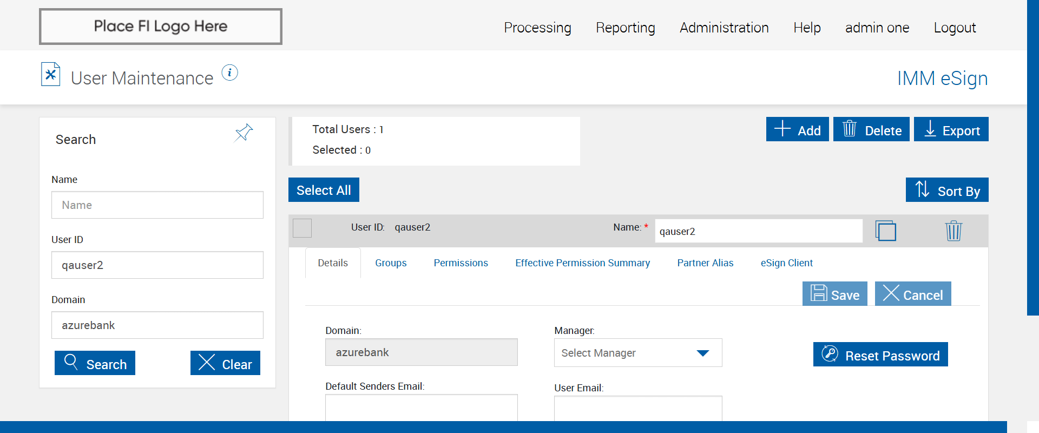Click the trash icon in qauser2 row

(x=953, y=231)
